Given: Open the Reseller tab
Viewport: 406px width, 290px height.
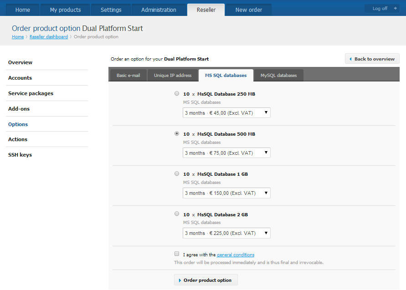Looking at the screenshot, I should [x=206, y=10].
